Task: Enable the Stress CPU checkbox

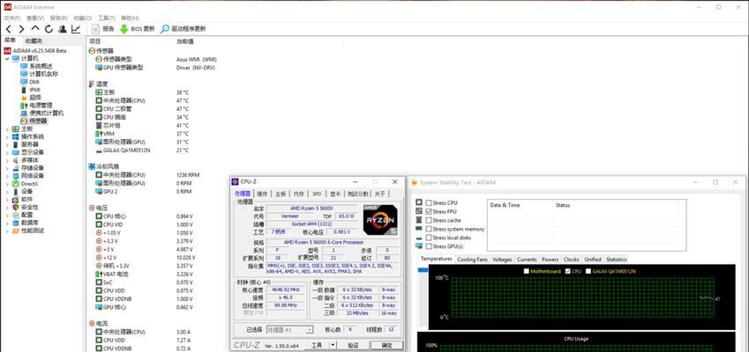Action: 429,203
